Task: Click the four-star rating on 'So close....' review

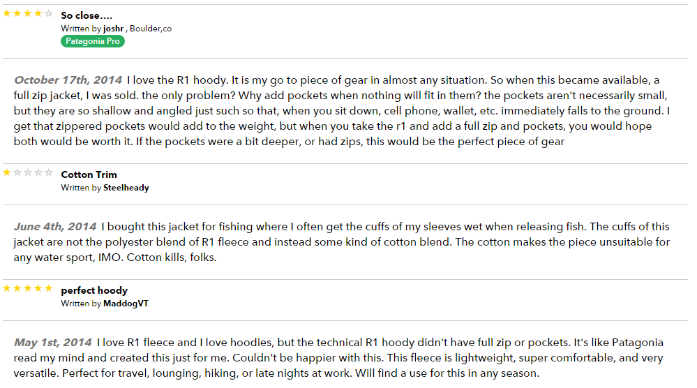Action: (x=28, y=13)
